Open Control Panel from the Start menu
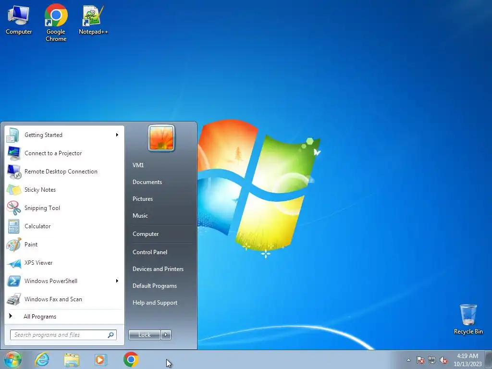 (150, 252)
